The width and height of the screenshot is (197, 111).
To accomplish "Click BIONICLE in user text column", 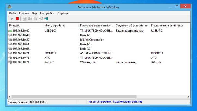I will (x=157, y=53).
